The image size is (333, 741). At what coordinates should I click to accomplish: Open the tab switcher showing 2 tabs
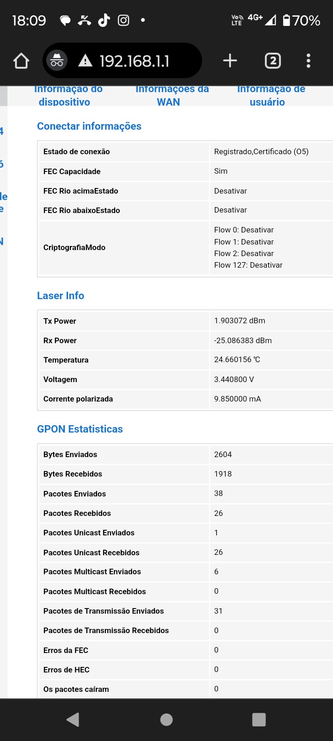[272, 61]
